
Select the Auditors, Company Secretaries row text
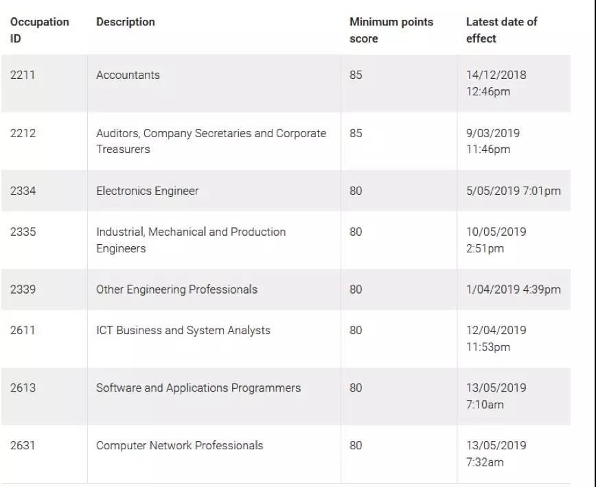[211, 141]
